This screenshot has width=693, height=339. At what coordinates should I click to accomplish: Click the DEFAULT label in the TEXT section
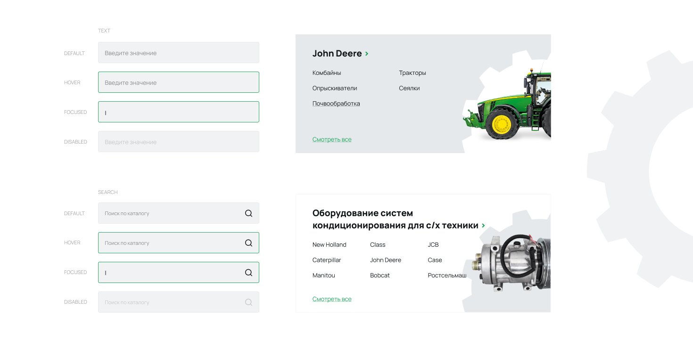point(74,53)
